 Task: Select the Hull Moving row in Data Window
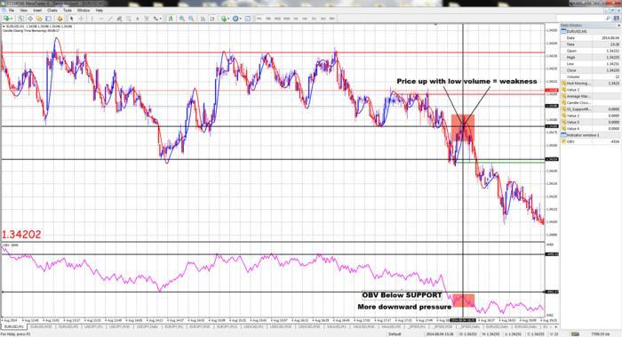[589, 84]
